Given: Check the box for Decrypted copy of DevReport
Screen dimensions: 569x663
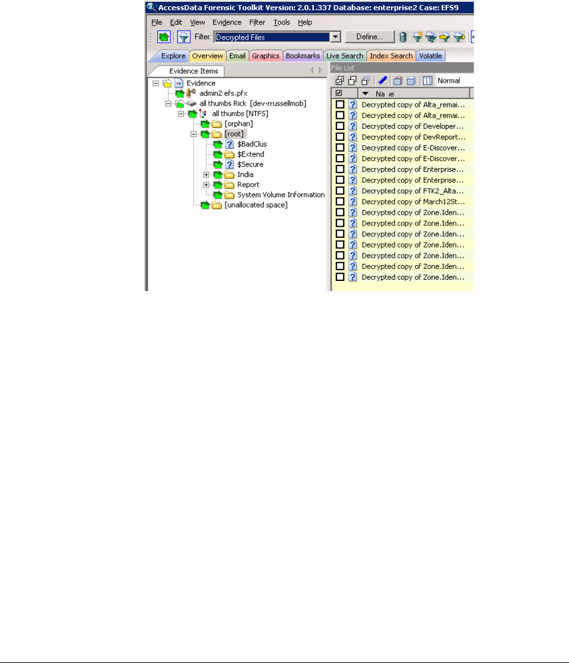Looking at the screenshot, I should pyautogui.click(x=340, y=137).
